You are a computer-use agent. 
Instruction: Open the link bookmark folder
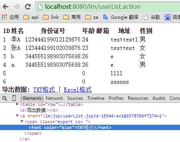[x=51, y=17]
